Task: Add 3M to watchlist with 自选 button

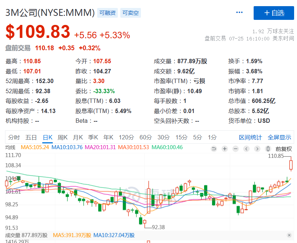Action: [274, 13]
